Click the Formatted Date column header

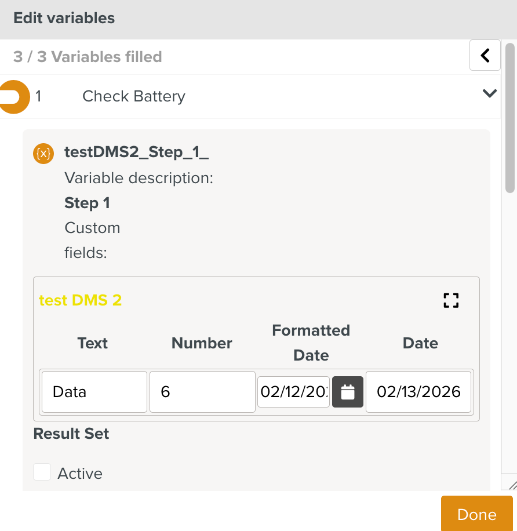click(x=311, y=343)
